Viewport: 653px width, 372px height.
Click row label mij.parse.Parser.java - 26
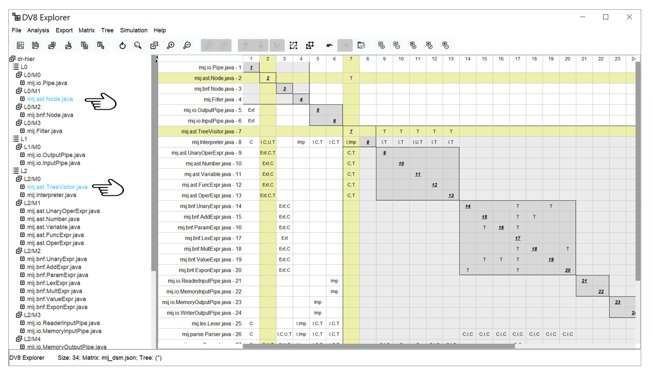click(213, 334)
